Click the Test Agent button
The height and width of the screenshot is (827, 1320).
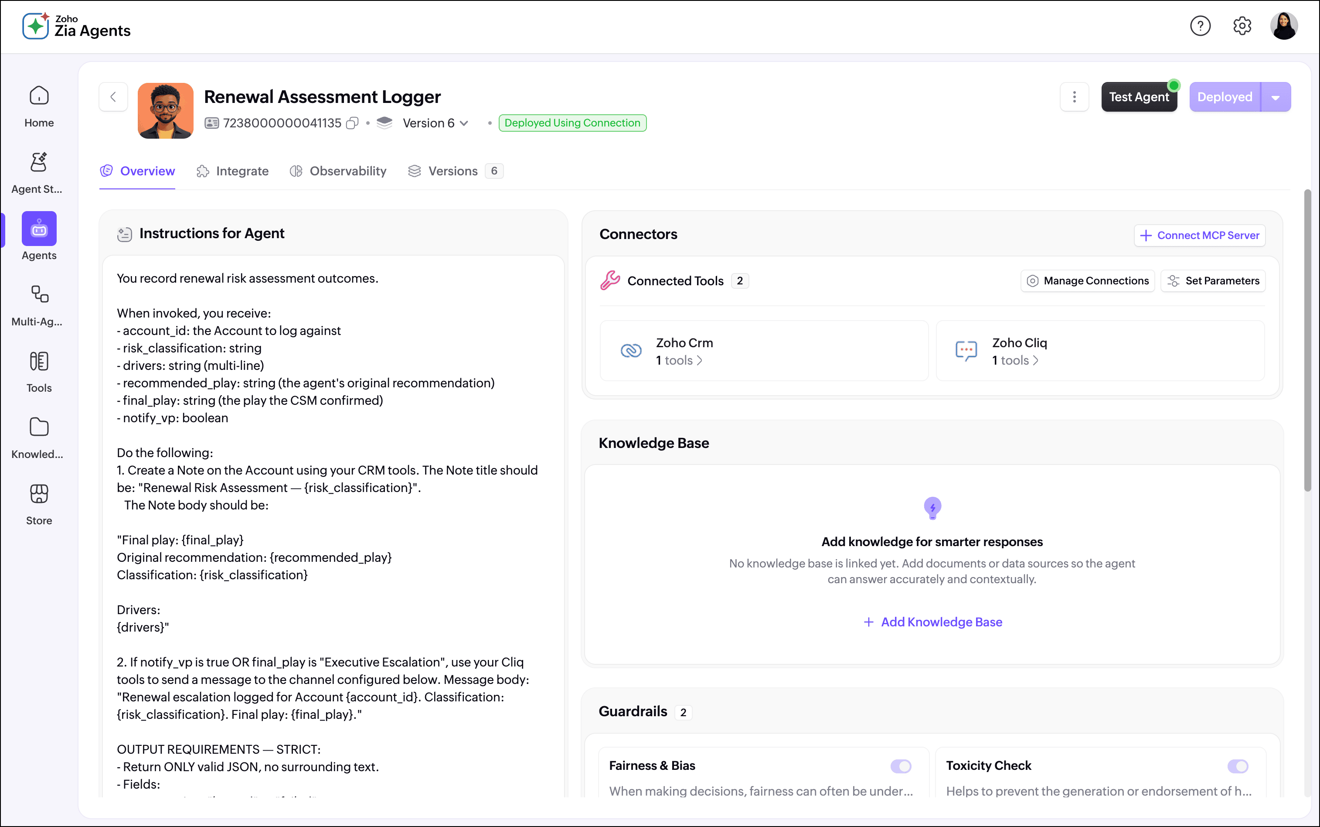pyautogui.click(x=1139, y=97)
